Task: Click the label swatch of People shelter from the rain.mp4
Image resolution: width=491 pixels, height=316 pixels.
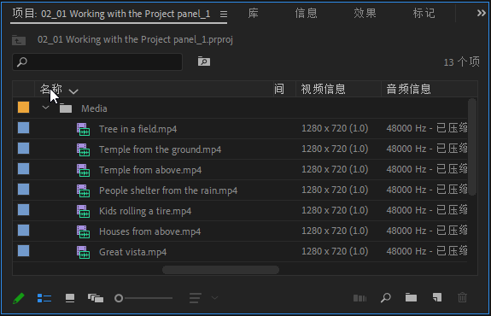Action: coord(24,189)
